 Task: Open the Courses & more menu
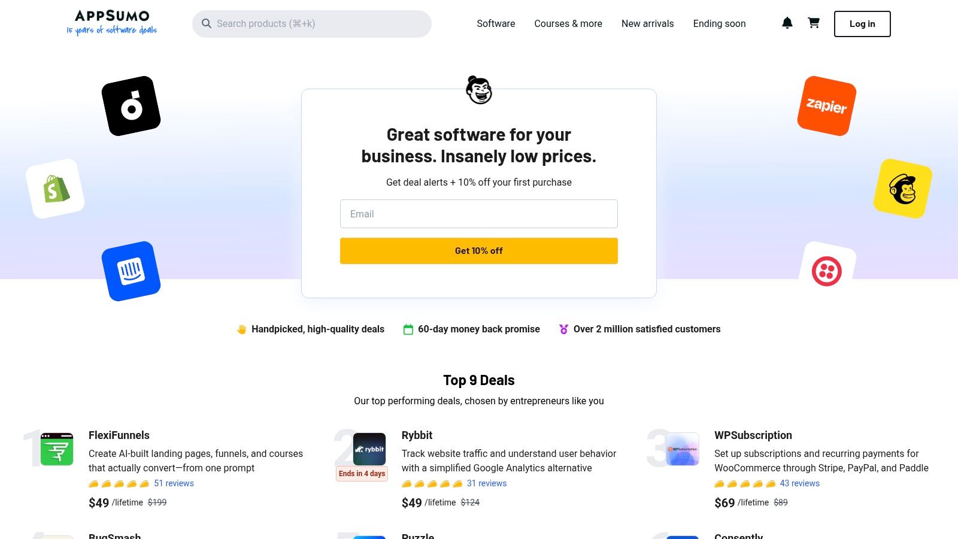pyautogui.click(x=568, y=23)
